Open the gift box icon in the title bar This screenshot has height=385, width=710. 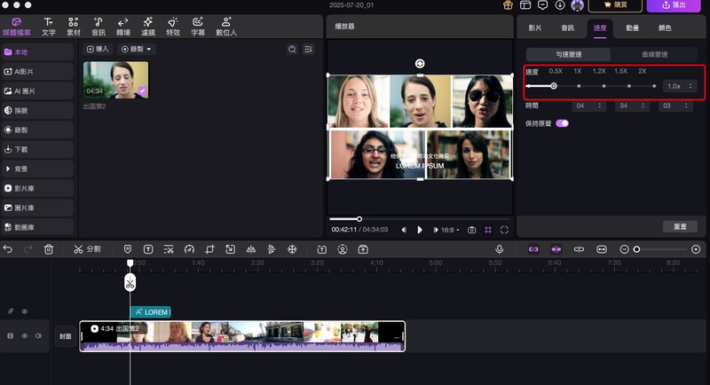pyautogui.click(x=508, y=5)
